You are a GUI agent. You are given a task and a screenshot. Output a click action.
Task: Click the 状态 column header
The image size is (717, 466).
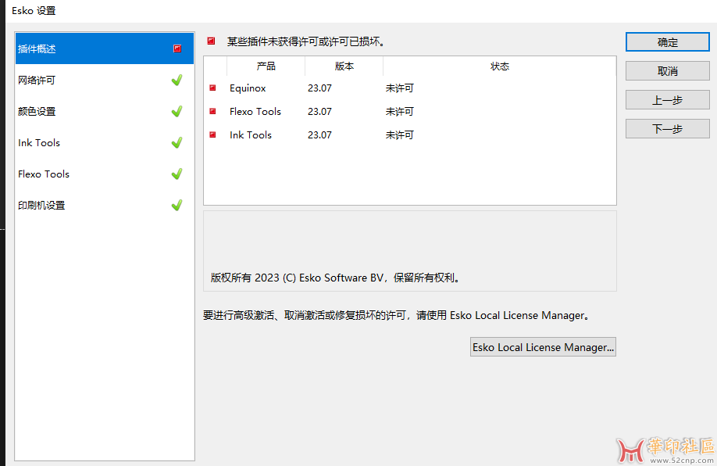click(x=499, y=66)
